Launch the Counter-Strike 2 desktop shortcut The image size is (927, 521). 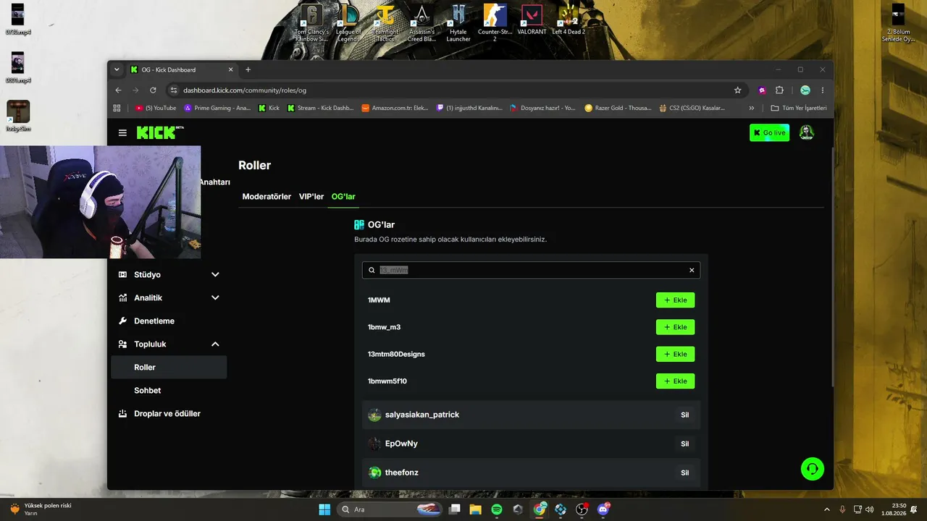[x=495, y=23]
